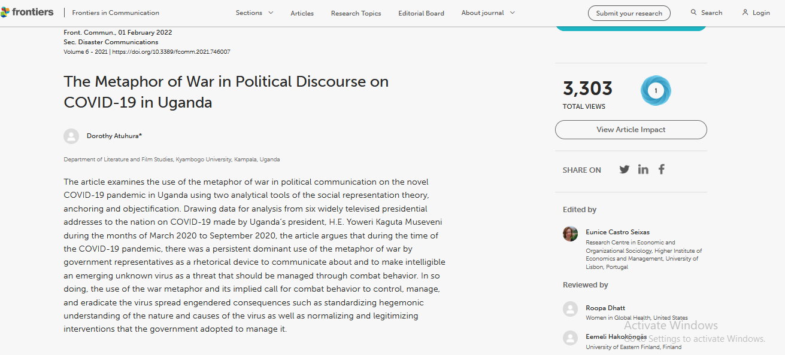Screen dimensions: 785x355
Task: Share the article on Twitter
Action: coord(625,169)
